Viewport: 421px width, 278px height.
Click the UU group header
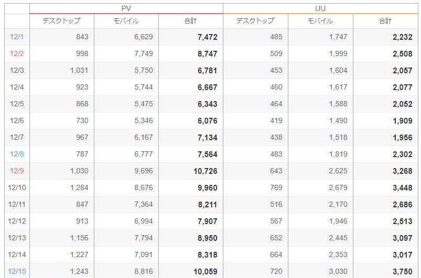click(x=320, y=8)
